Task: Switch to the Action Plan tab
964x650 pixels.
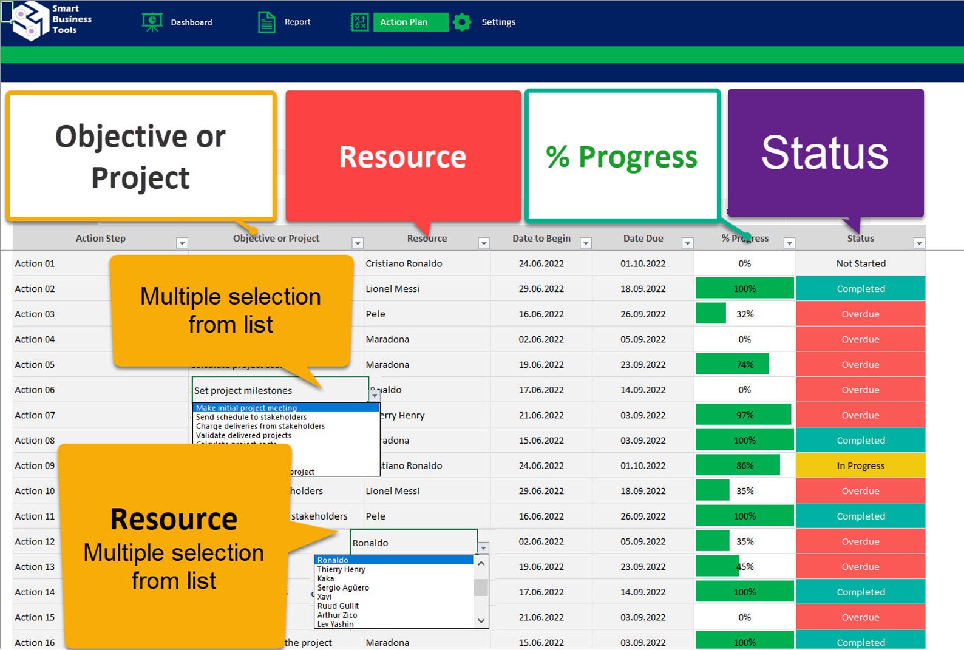Action: tap(410, 22)
